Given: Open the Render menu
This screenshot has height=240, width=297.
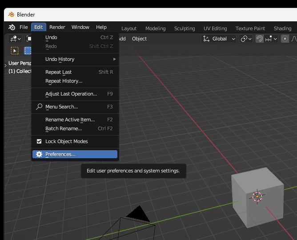Looking at the screenshot, I should point(57,27).
